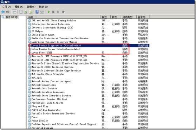The width and height of the screenshot is (196, 130).
Task: Select Lotus Domino Server service row
Action: tap(89, 49)
